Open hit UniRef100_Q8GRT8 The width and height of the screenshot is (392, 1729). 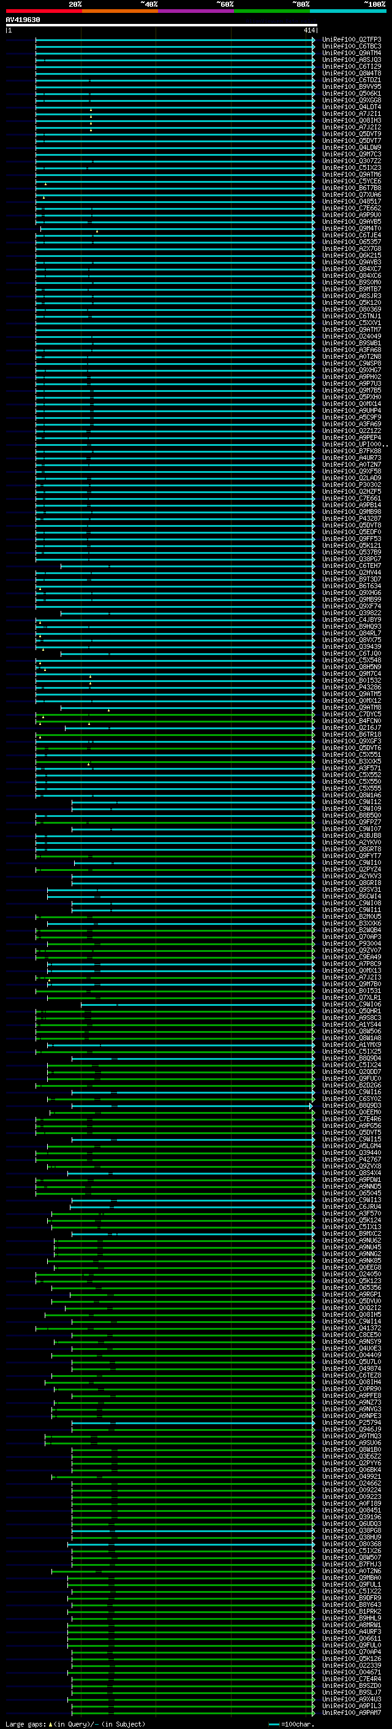(352, 849)
